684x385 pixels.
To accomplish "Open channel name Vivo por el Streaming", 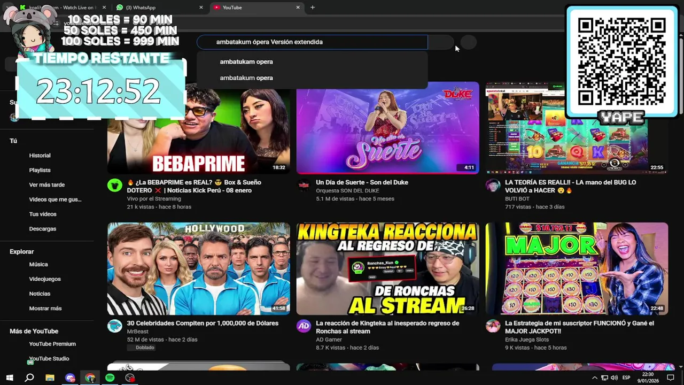I will pyautogui.click(x=154, y=199).
